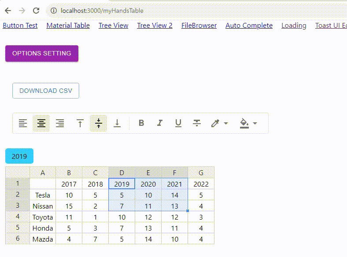The height and width of the screenshot is (257, 347).
Task: Click the Tesla cell
Action: (x=43, y=195)
